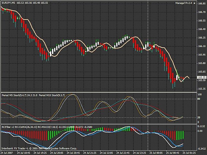
Task: Click the 166.10 price axis label
Action: tap(202, 46)
